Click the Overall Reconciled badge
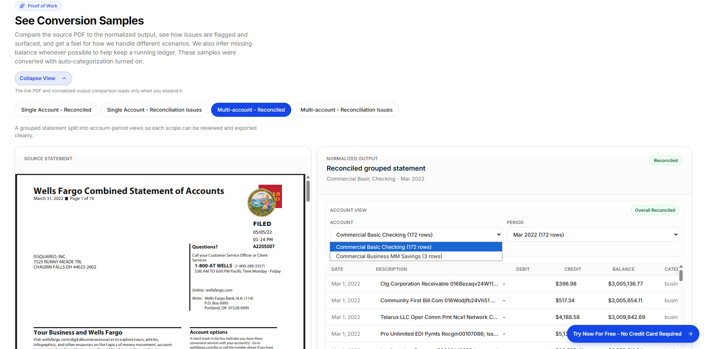This screenshot has height=349, width=706. click(655, 210)
